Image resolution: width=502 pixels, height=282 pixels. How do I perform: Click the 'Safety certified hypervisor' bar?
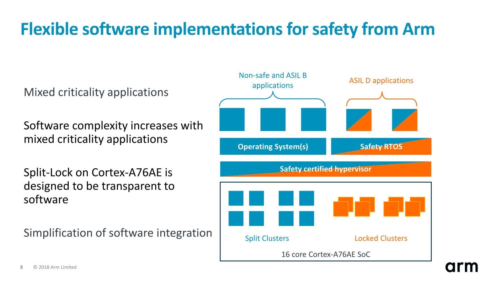point(326,169)
